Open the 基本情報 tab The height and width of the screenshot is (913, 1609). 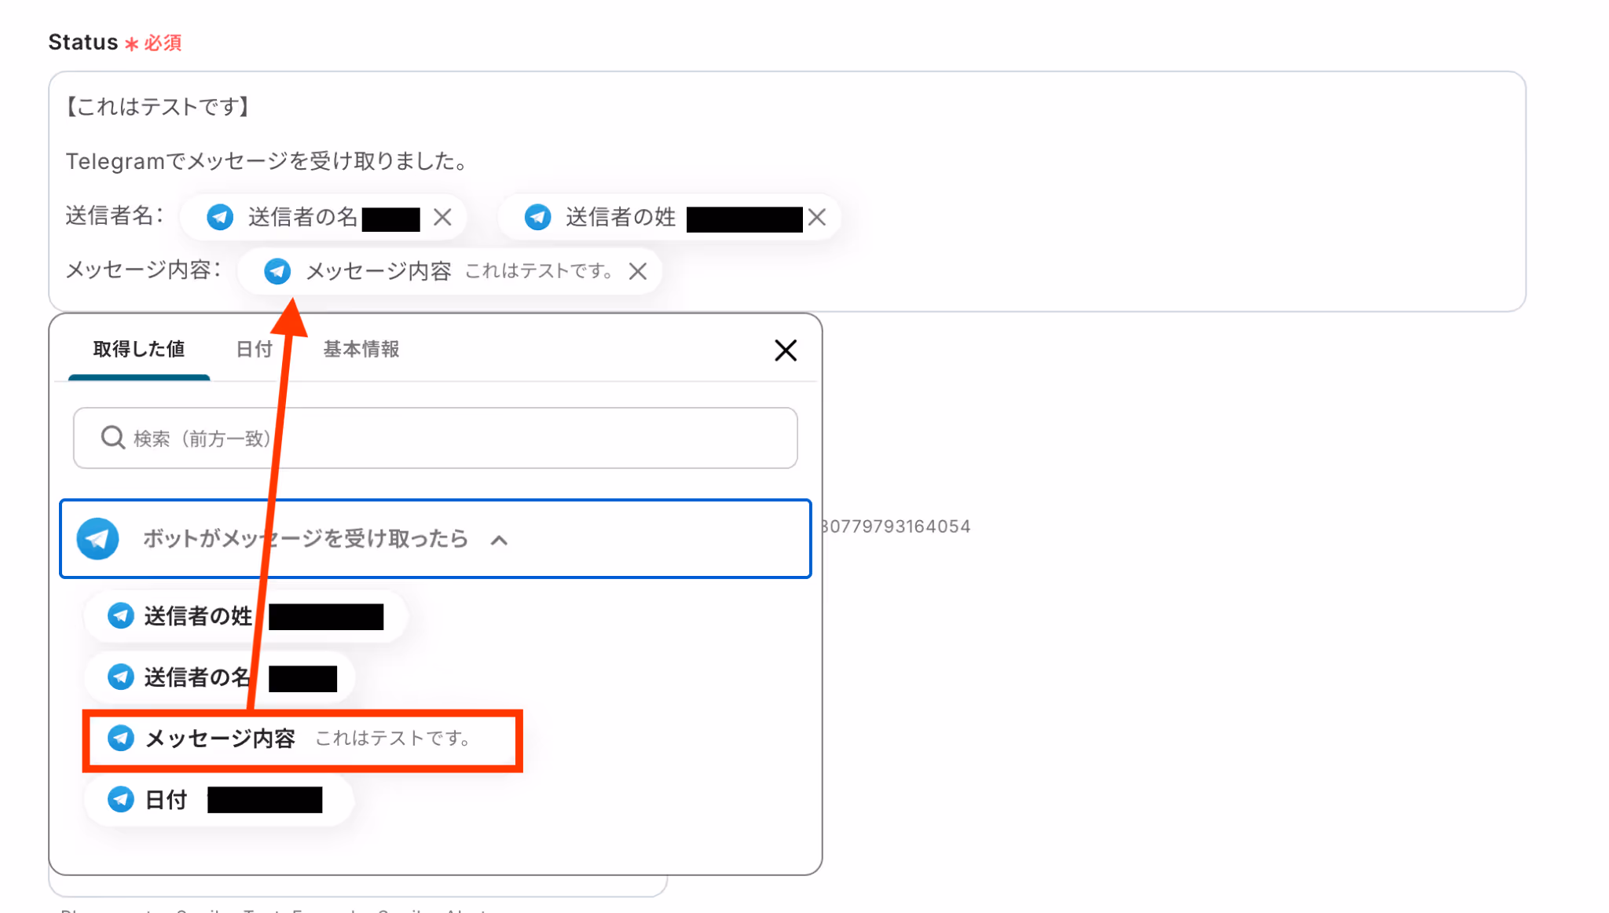(x=361, y=350)
